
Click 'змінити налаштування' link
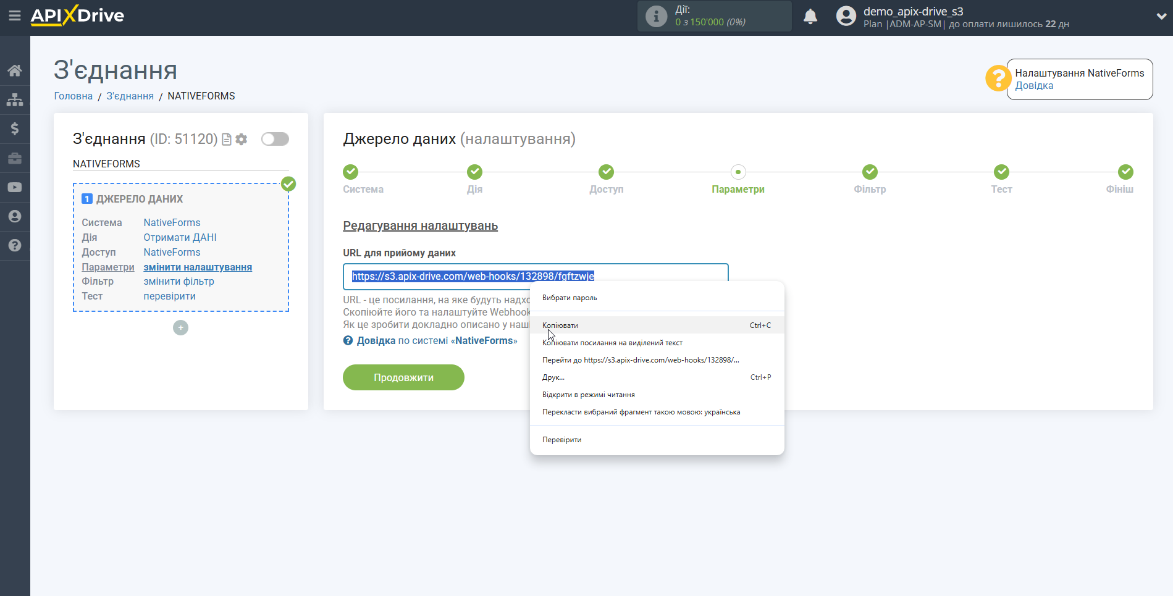pos(198,267)
